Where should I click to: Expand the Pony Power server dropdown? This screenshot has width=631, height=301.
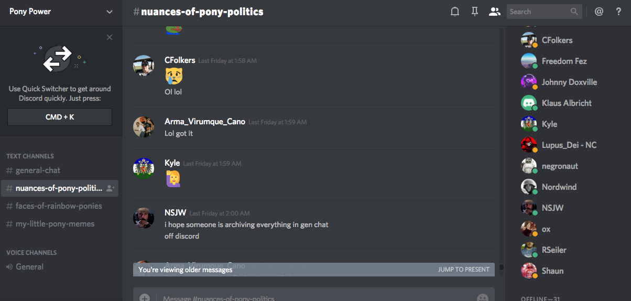110,12
